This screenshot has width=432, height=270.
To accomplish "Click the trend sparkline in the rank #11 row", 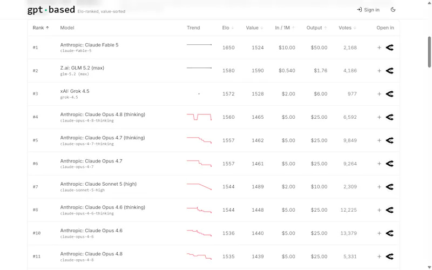I will point(199,256).
